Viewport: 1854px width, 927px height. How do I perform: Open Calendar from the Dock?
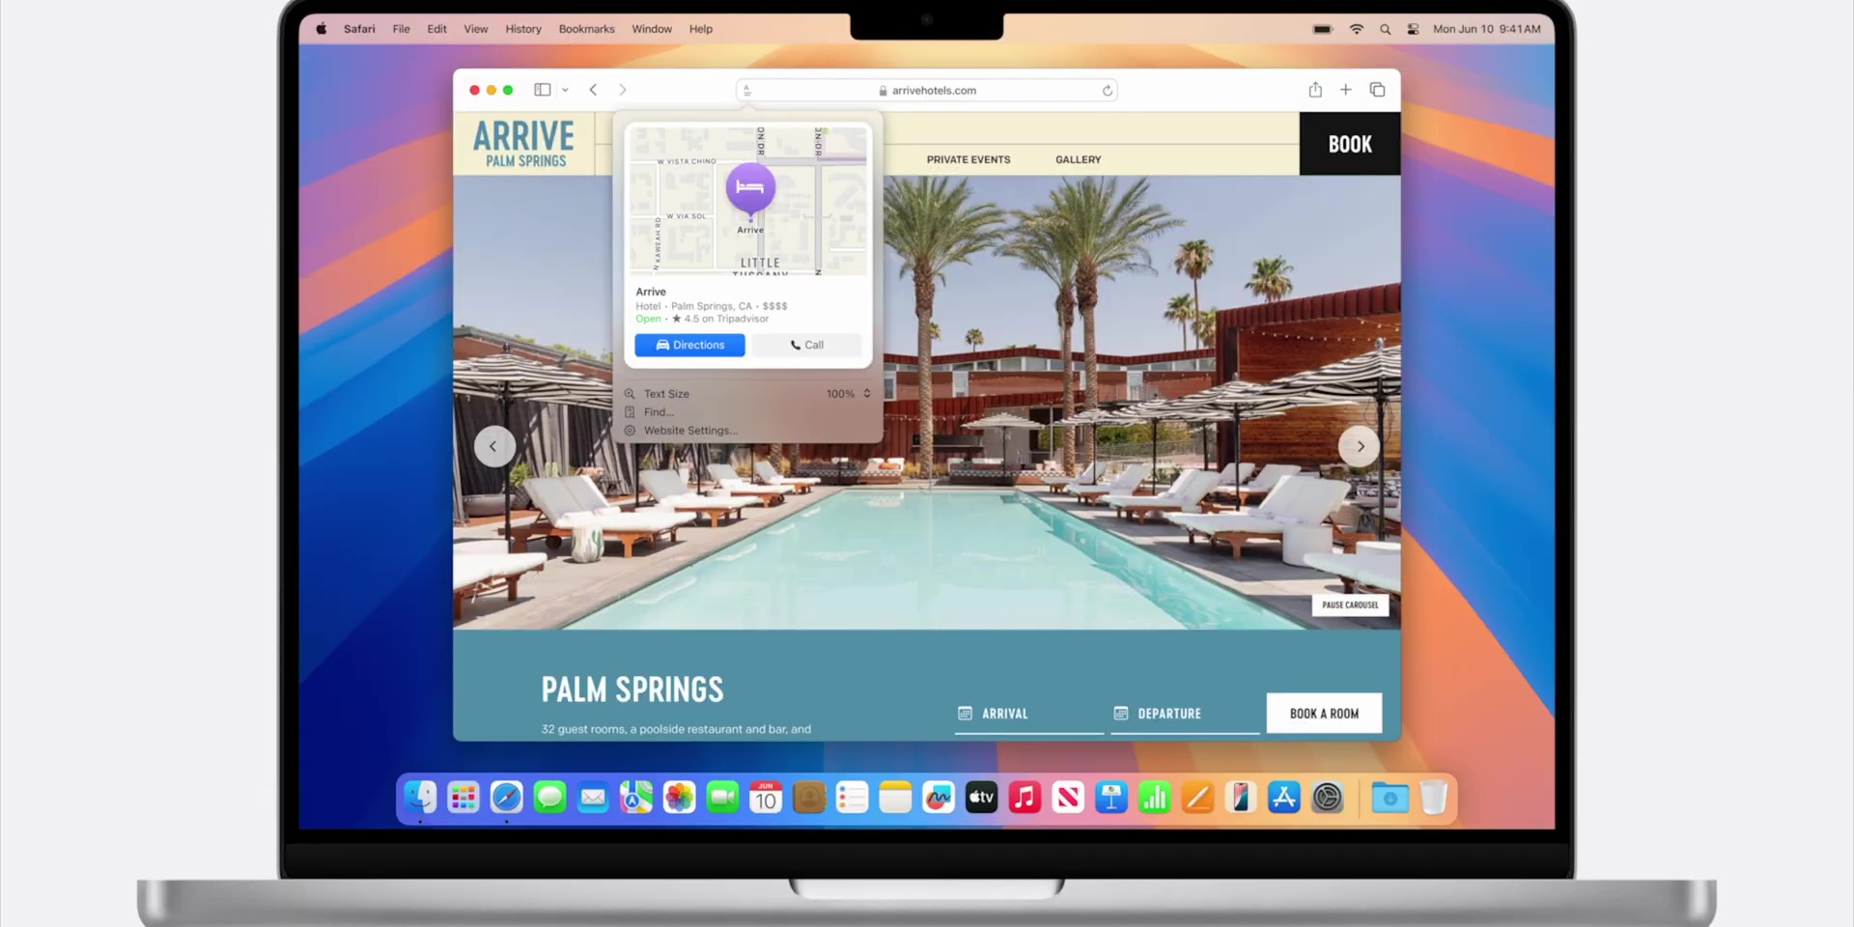pos(766,798)
